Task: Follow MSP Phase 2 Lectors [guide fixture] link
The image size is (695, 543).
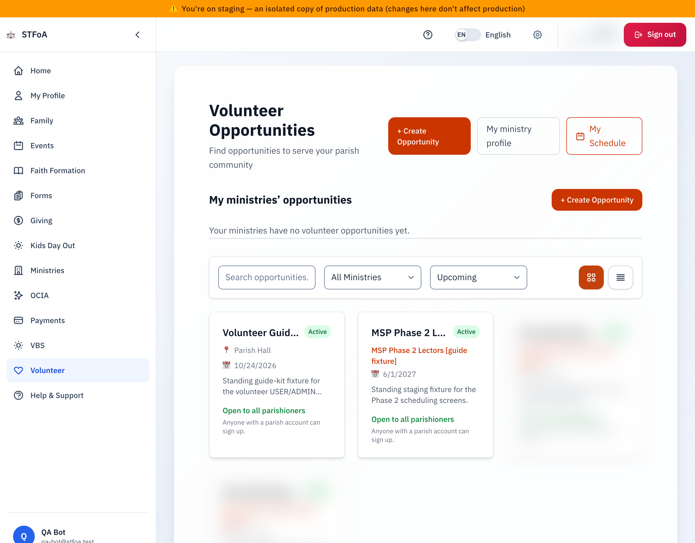Action: click(419, 355)
